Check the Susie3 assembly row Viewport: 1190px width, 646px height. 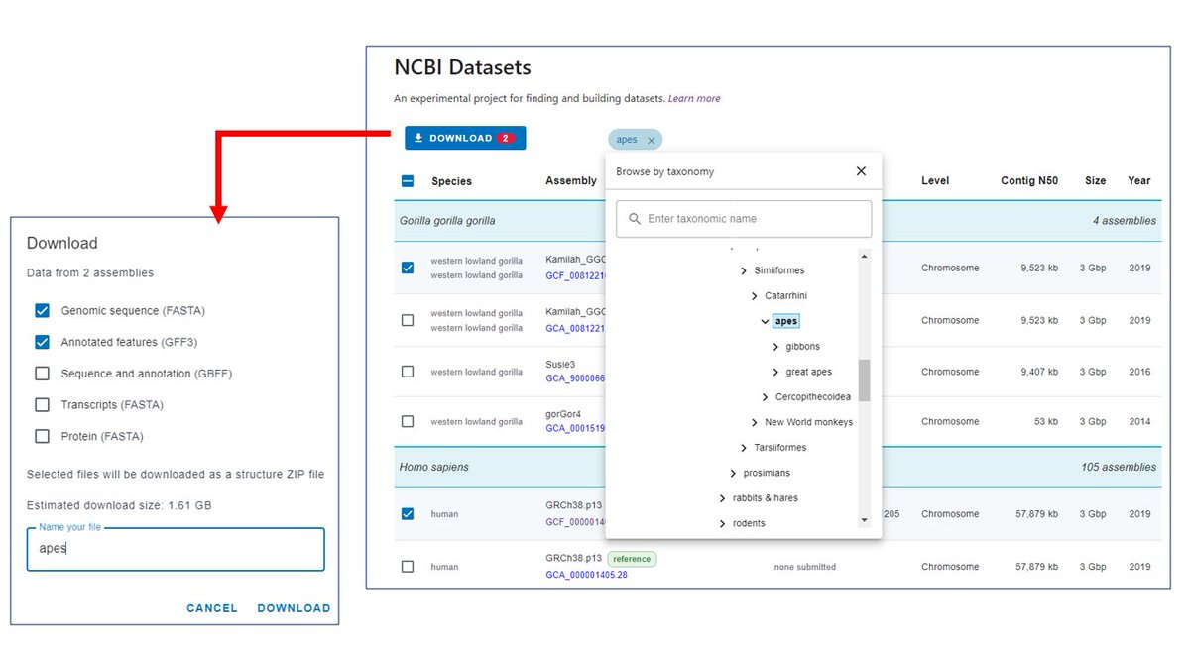[408, 372]
